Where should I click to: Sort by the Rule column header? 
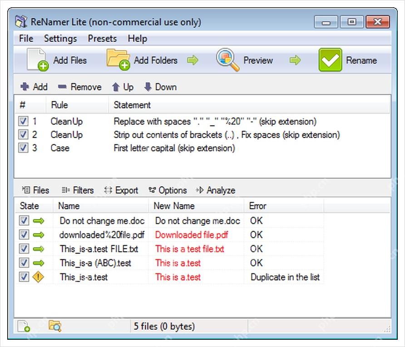pos(77,105)
